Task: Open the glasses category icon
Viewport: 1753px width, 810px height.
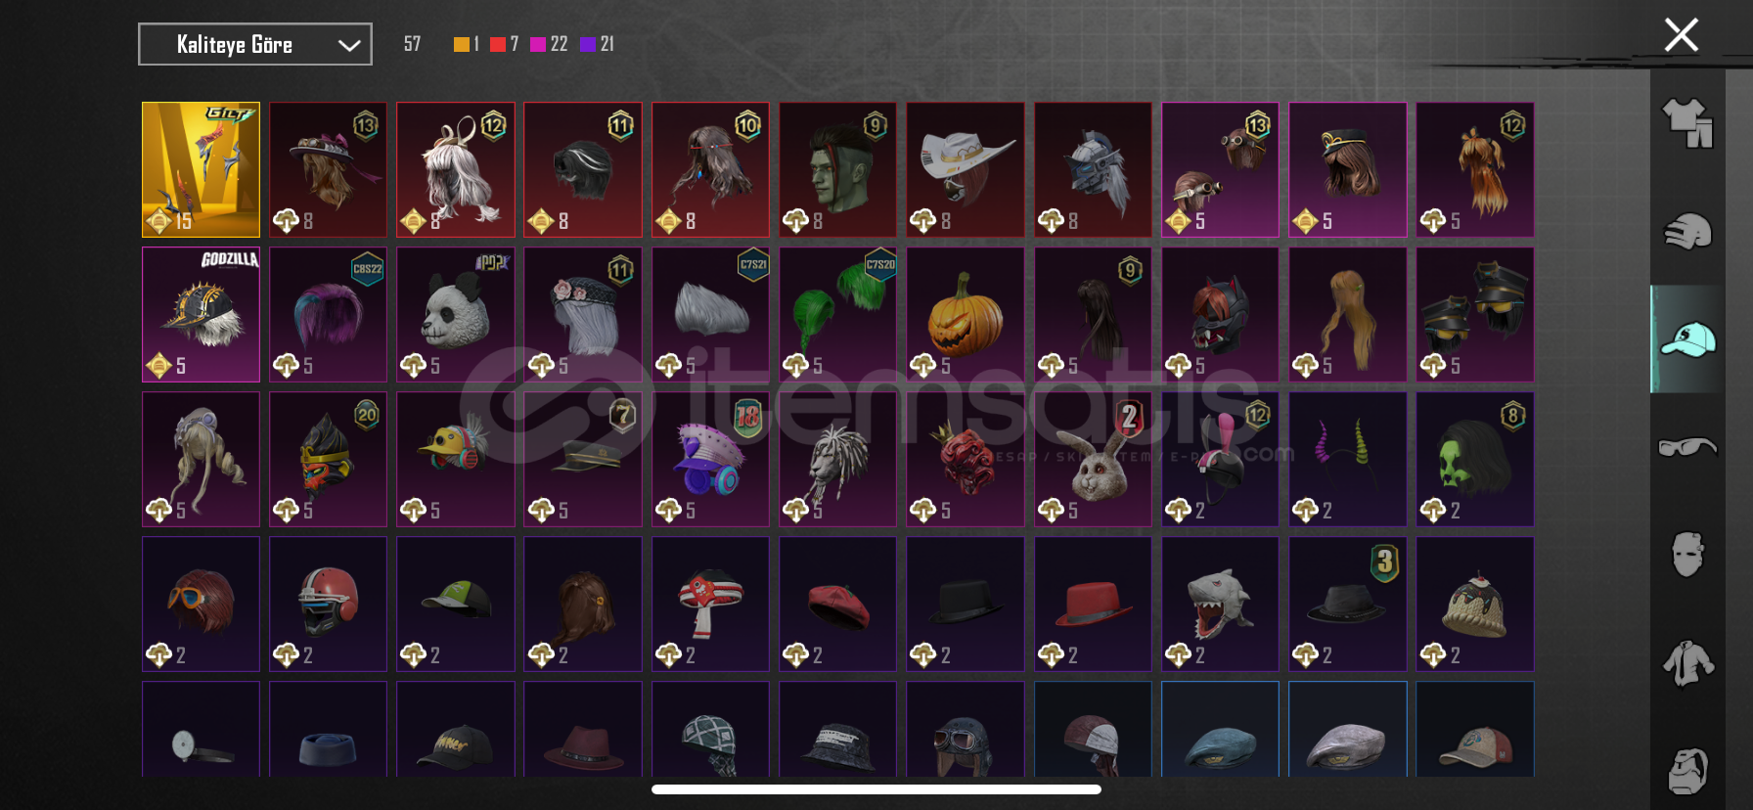Action: click(x=1687, y=447)
